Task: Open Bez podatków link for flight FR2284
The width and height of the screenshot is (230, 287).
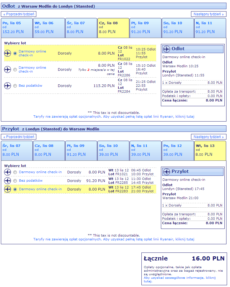Action: (30, 86)
